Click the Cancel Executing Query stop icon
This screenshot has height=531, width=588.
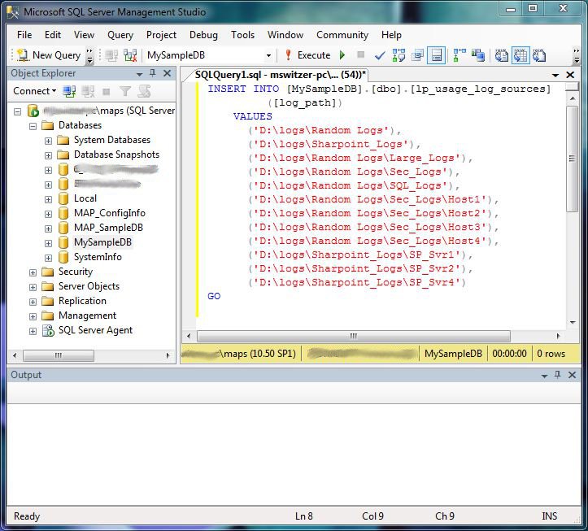click(x=361, y=55)
